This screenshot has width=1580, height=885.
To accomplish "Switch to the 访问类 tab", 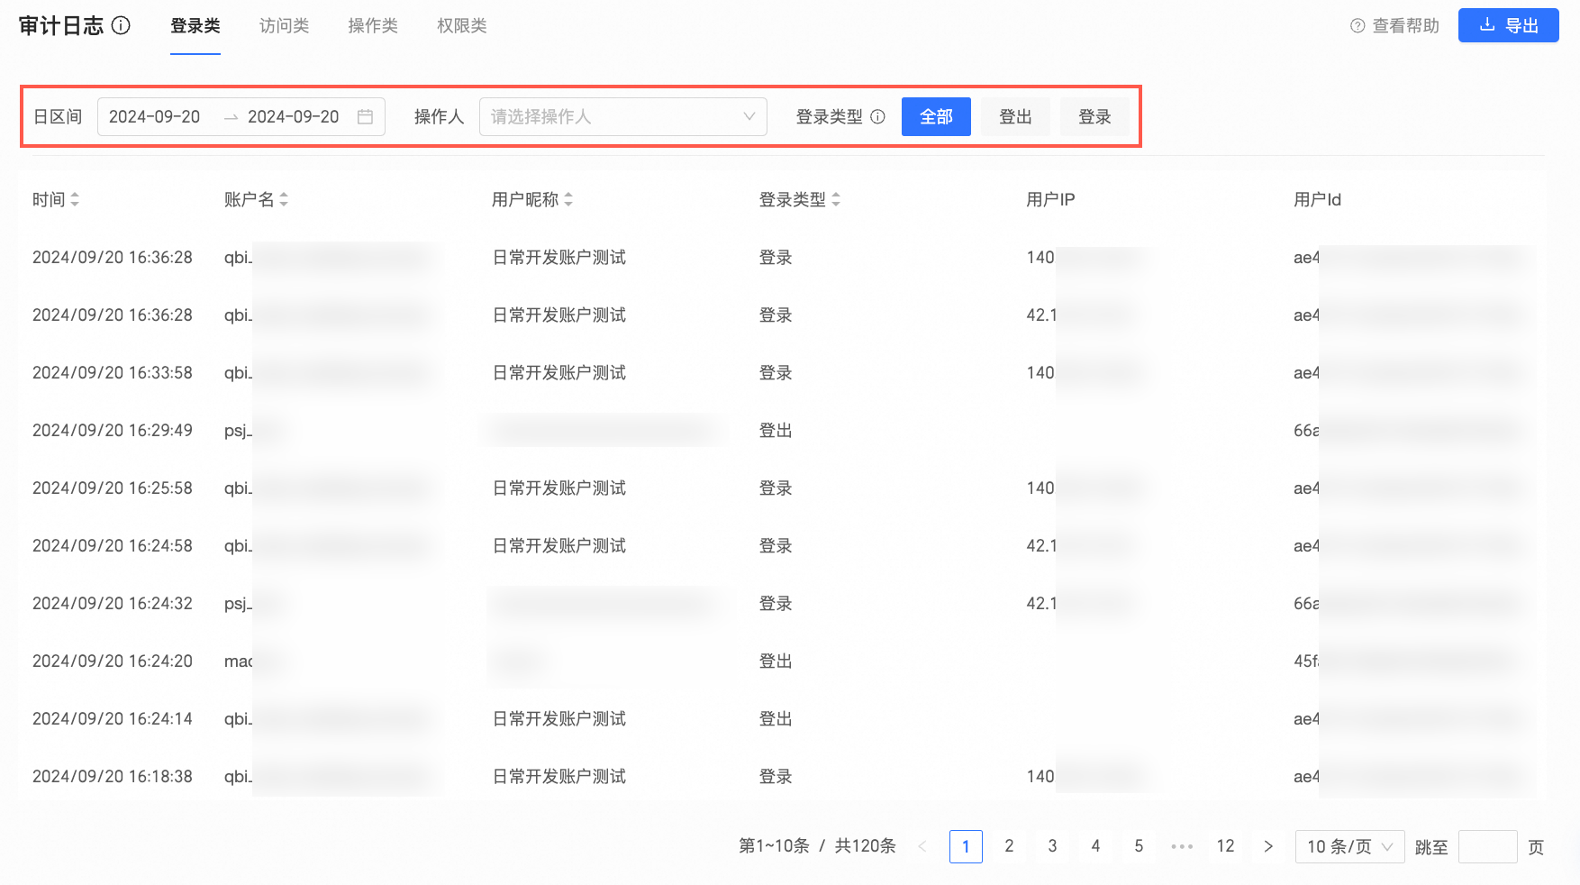I will [284, 26].
